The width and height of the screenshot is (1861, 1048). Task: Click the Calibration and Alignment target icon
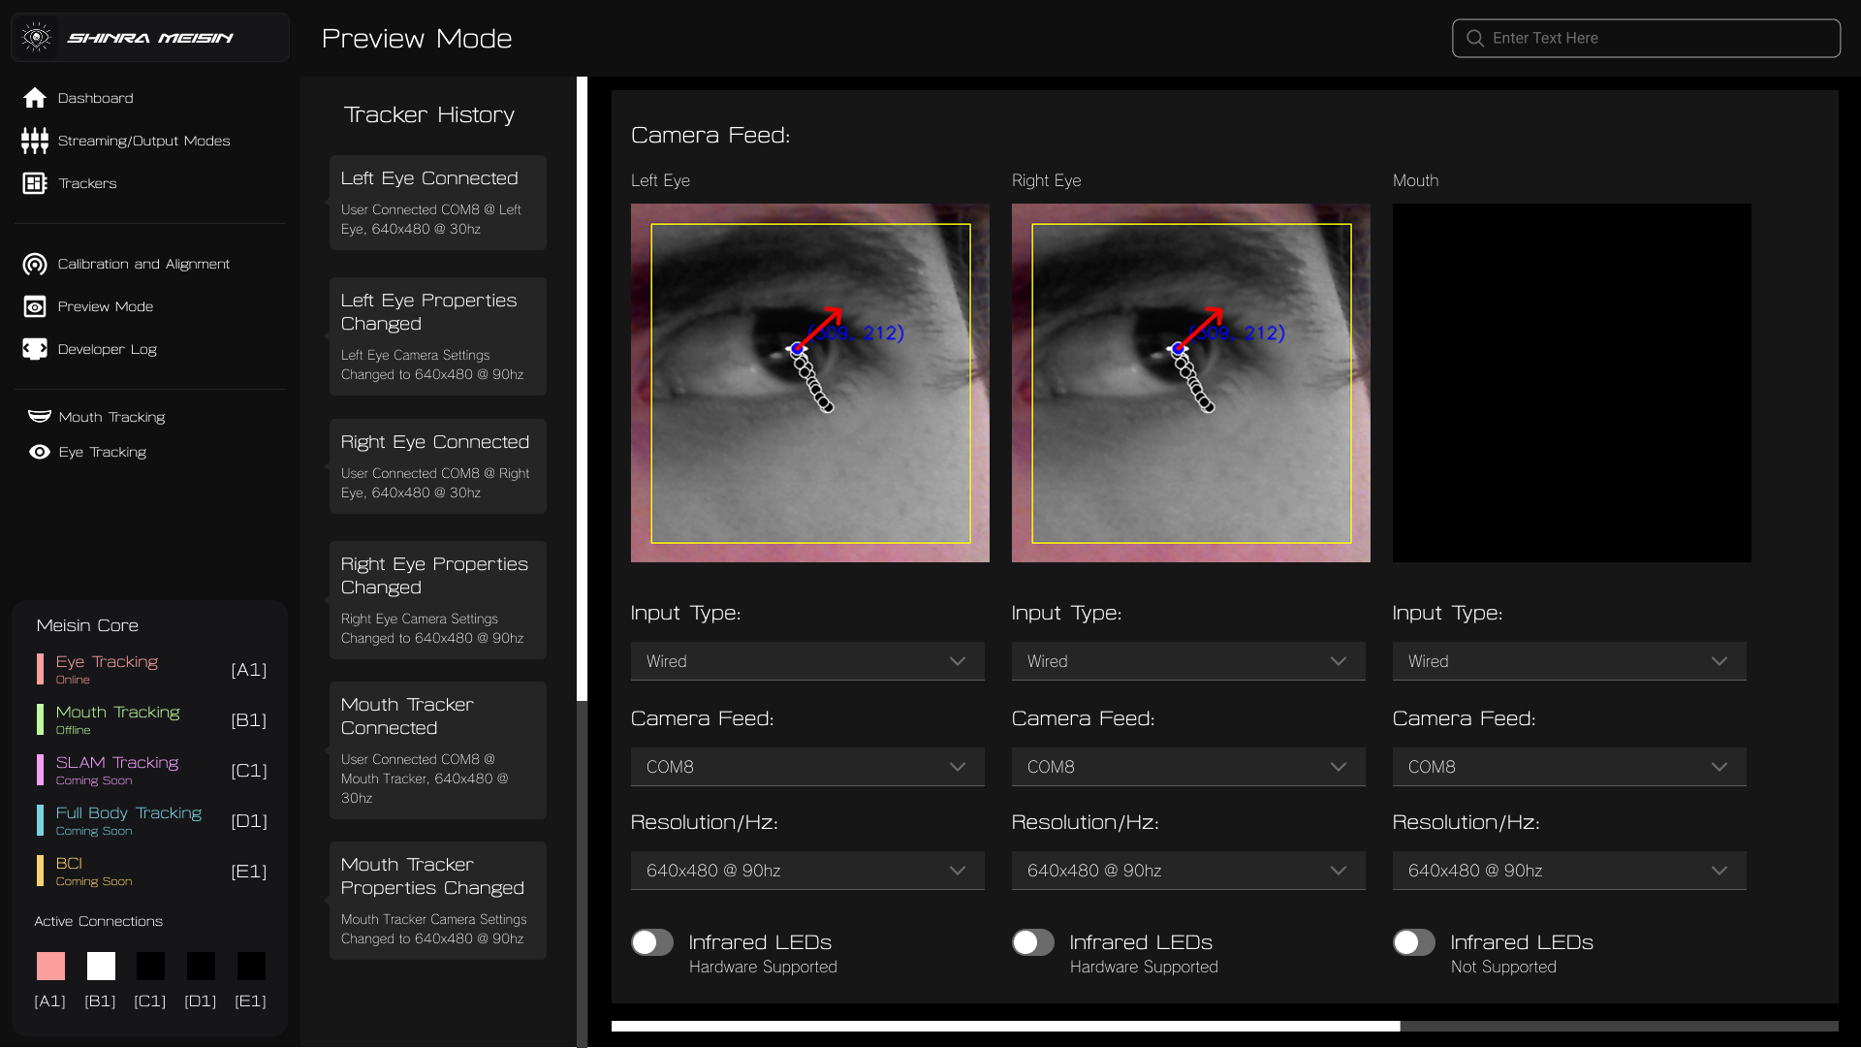[35, 264]
